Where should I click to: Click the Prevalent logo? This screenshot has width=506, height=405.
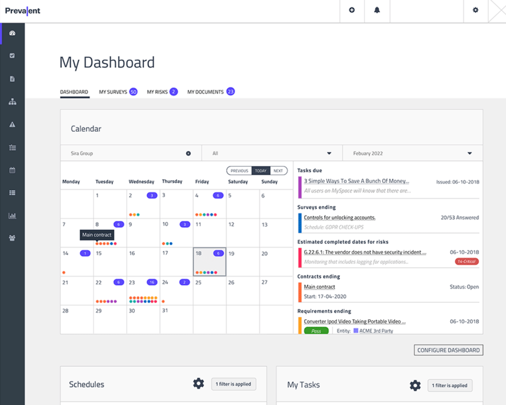pyautogui.click(x=22, y=11)
